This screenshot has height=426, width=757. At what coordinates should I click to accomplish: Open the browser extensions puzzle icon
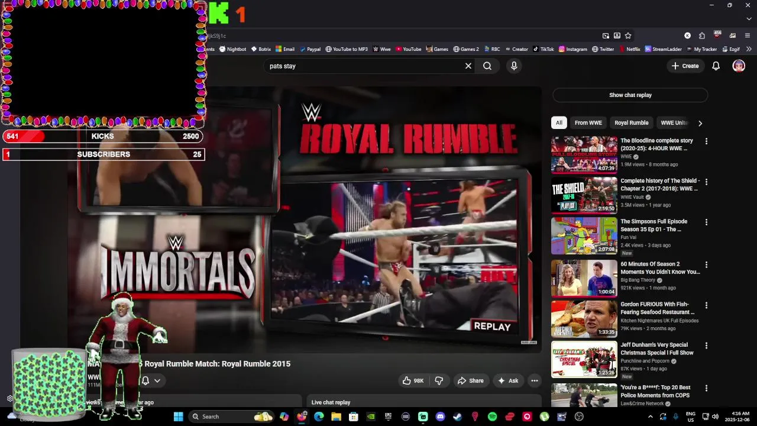(701, 35)
